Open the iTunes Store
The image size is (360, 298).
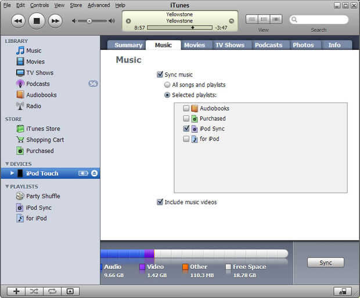tap(43, 129)
